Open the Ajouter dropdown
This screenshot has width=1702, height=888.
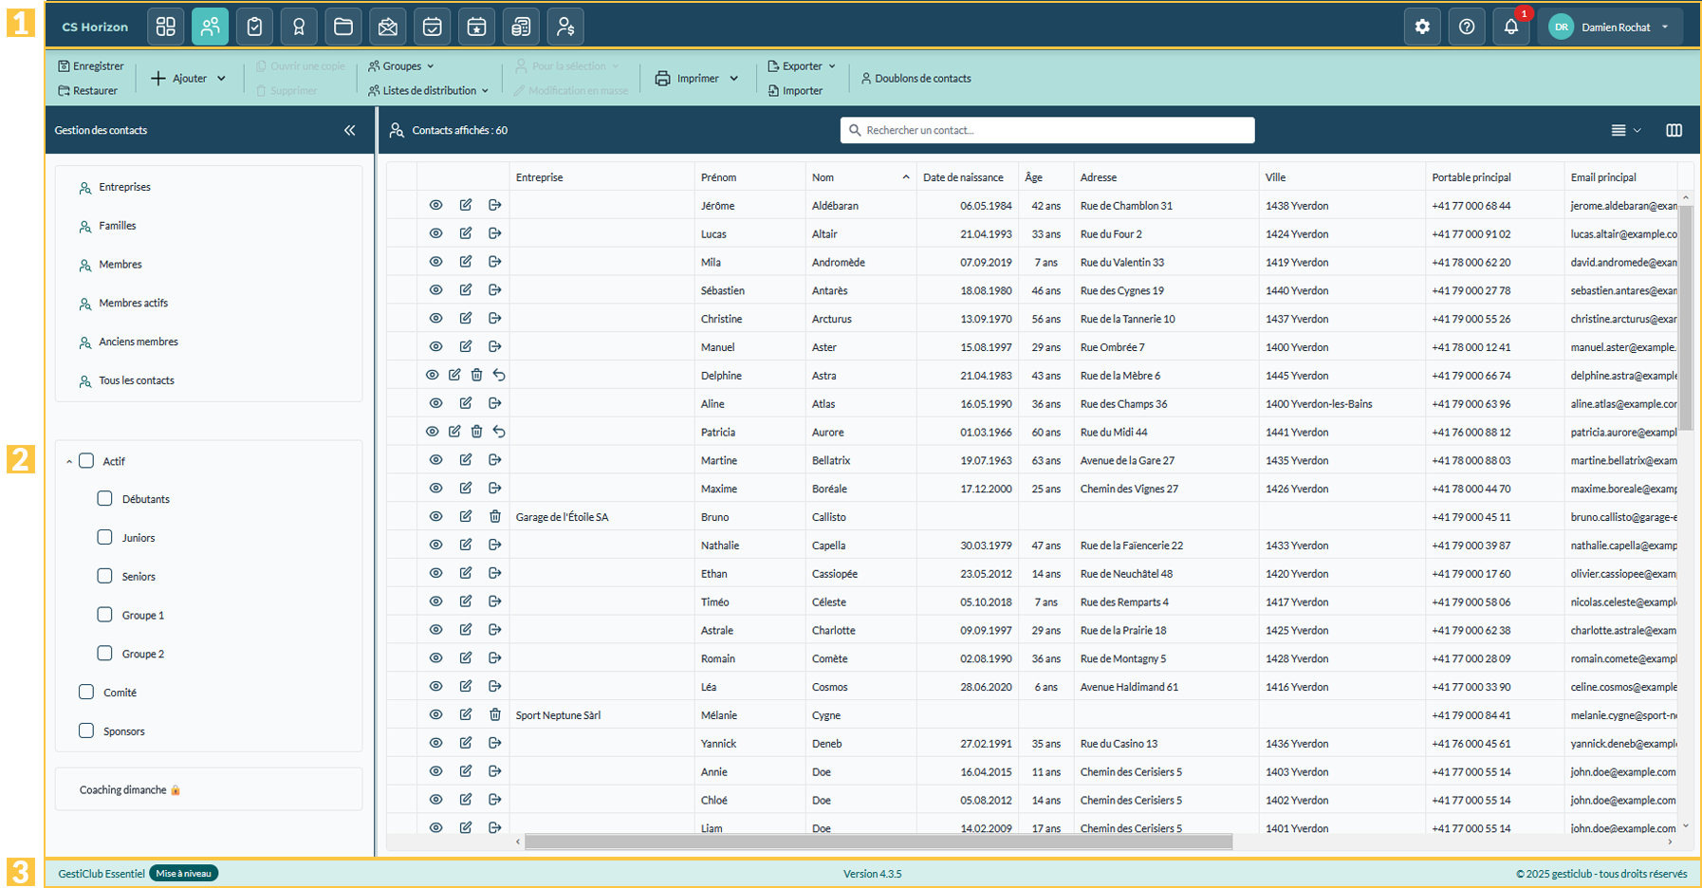pyautogui.click(x=188, y=78)
